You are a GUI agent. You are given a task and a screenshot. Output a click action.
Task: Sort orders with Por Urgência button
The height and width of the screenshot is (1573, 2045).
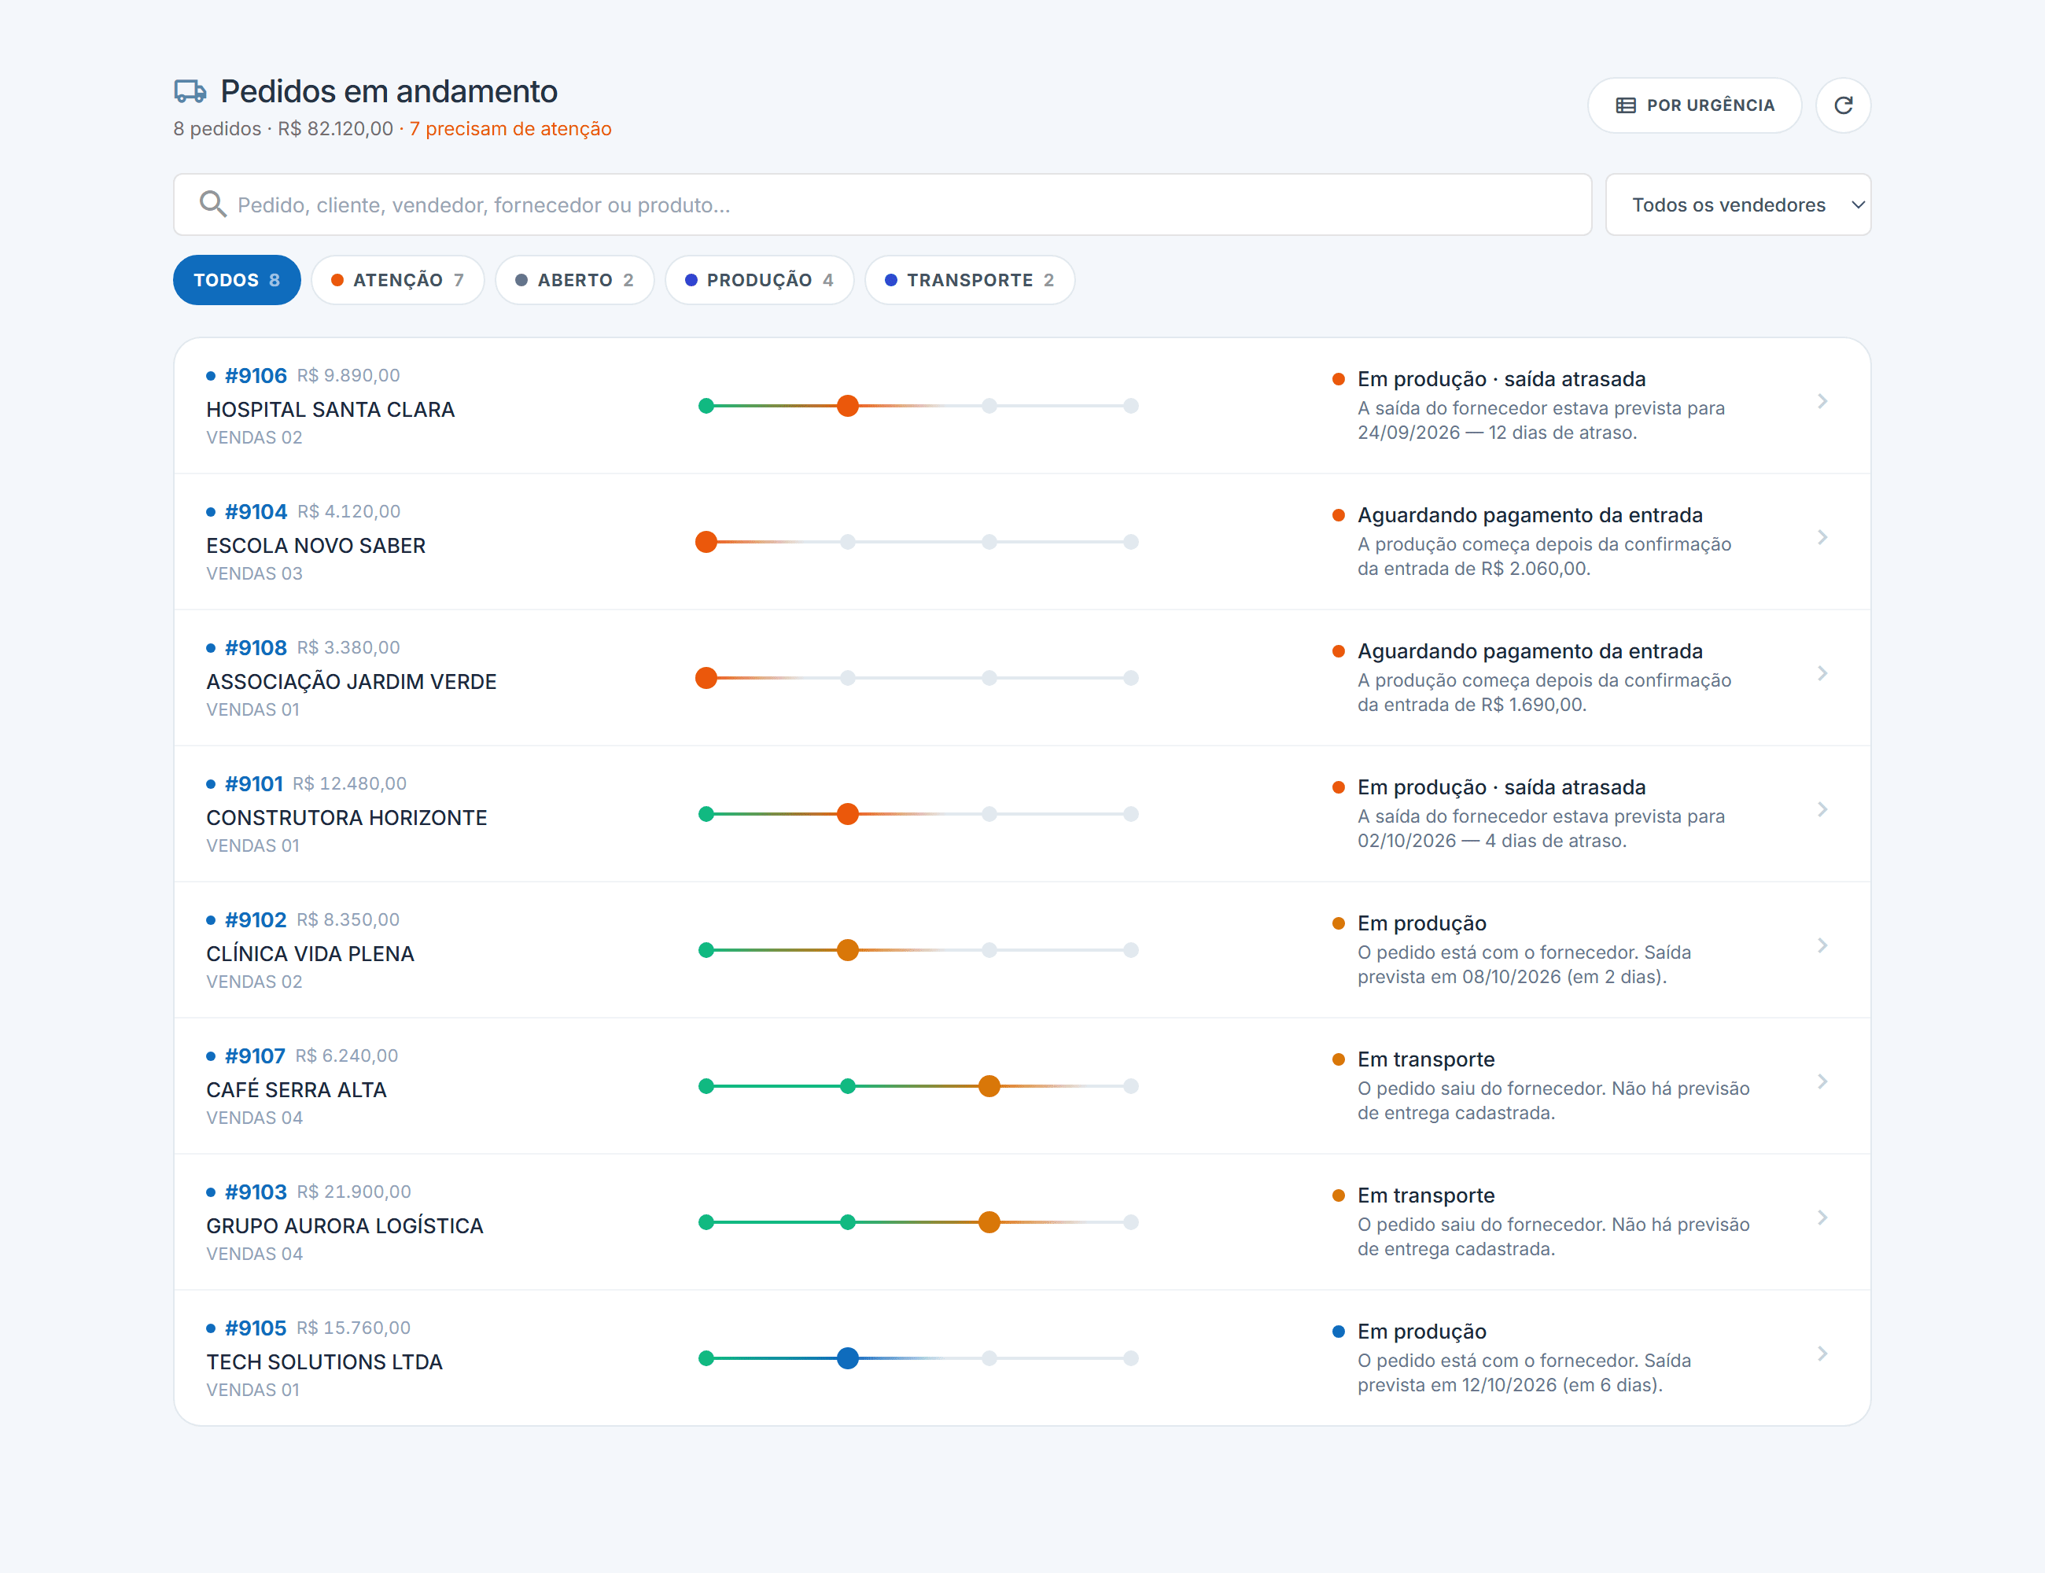[1694, 105]
